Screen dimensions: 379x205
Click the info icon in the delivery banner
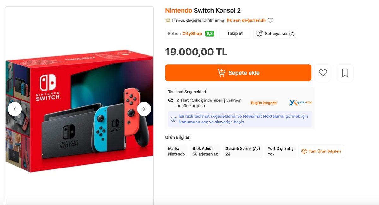coord(173,119)
